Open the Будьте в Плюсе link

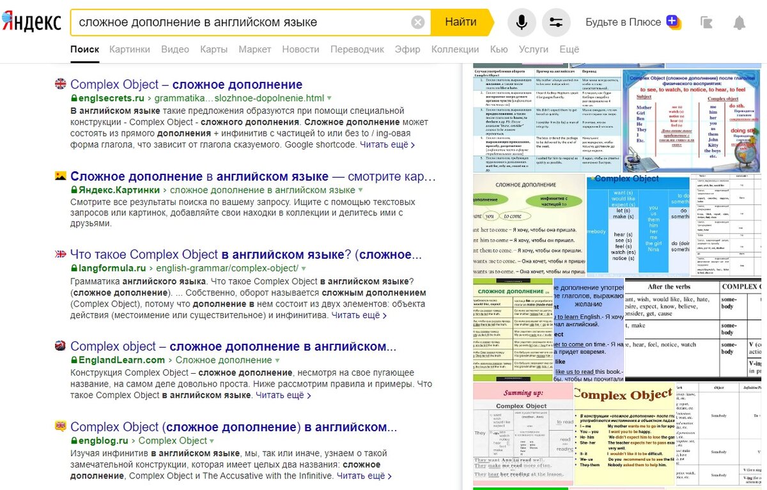click(623, 22)
